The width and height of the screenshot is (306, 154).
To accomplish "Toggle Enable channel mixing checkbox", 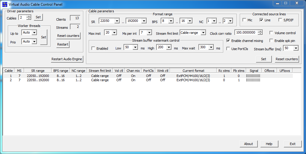I will tap(228, 41).
